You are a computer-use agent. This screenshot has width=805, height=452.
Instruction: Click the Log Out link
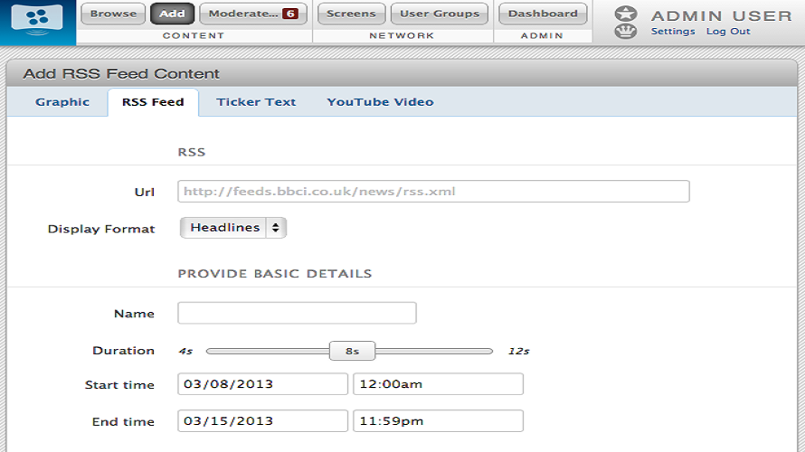[x=728, y=32]
